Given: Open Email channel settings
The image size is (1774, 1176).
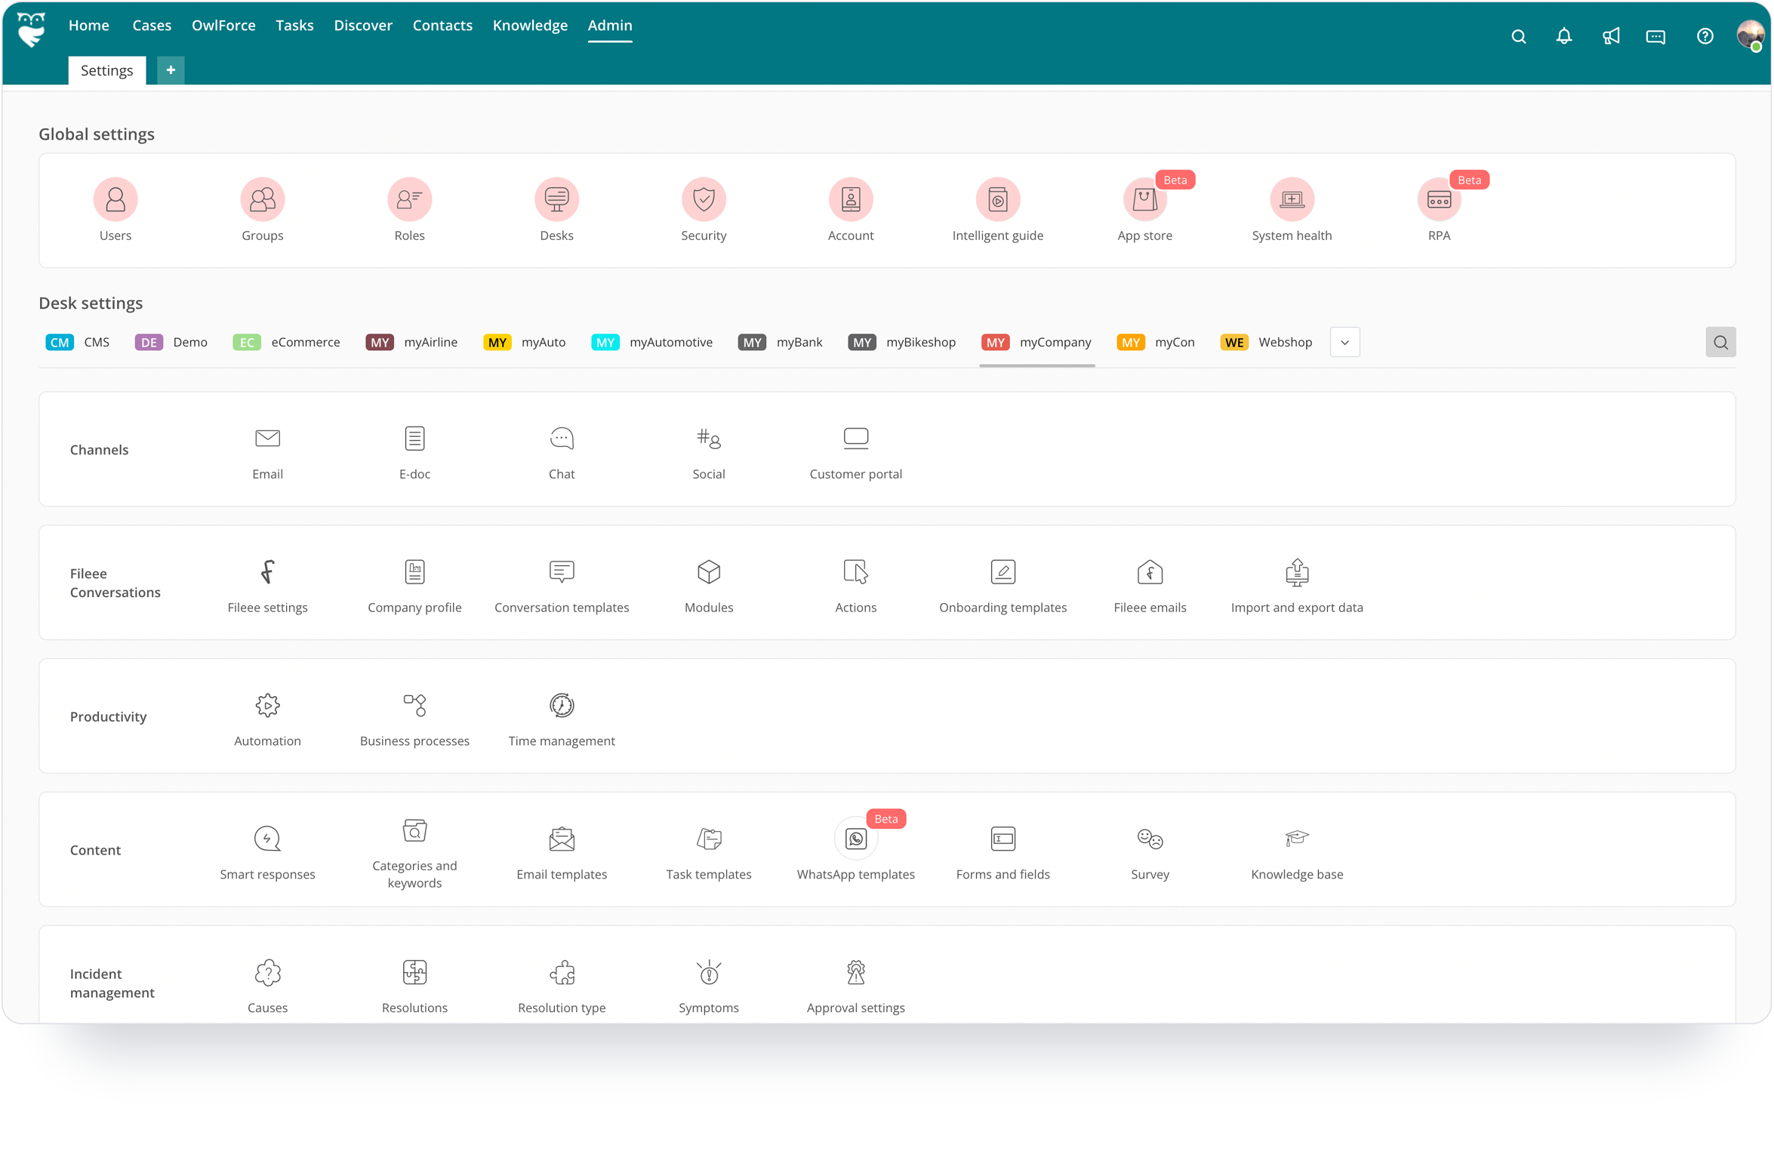Looking at the screenshot, I should (267, 439).
